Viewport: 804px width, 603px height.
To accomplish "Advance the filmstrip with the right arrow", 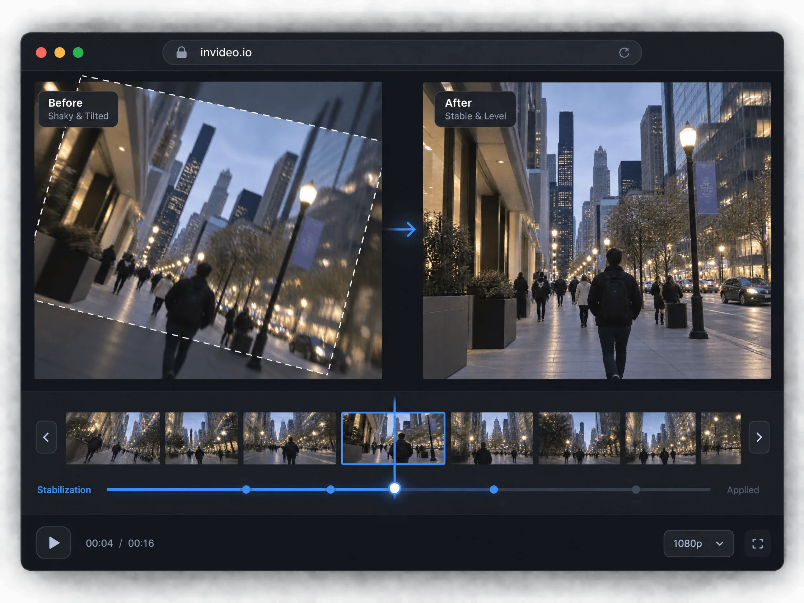I will tap(759, 437).
